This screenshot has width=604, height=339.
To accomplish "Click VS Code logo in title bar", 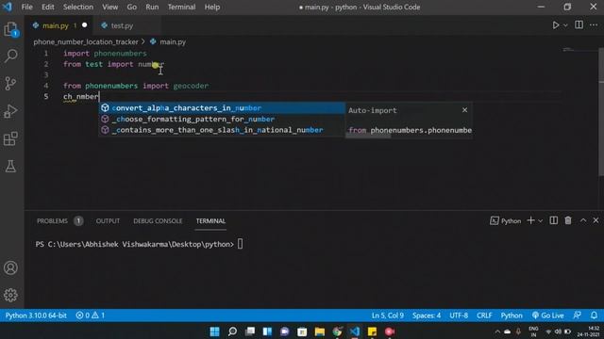I will pos(8,7).
